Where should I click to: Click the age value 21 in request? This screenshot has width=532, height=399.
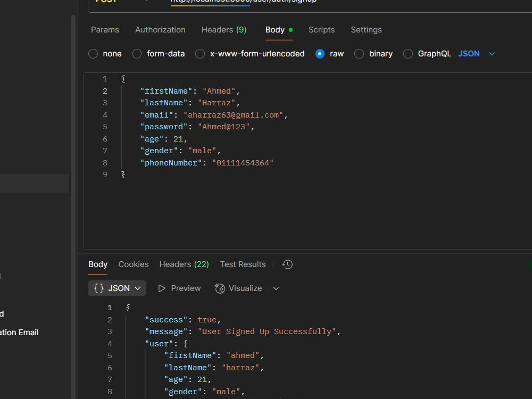click(178, 139)
